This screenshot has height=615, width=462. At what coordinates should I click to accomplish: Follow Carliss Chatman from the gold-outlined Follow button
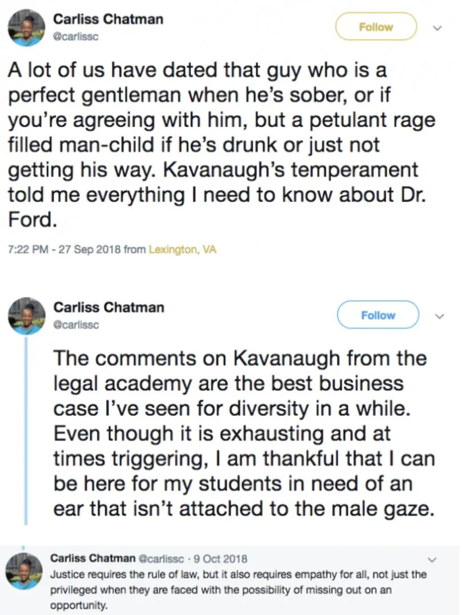pos(376,27)
